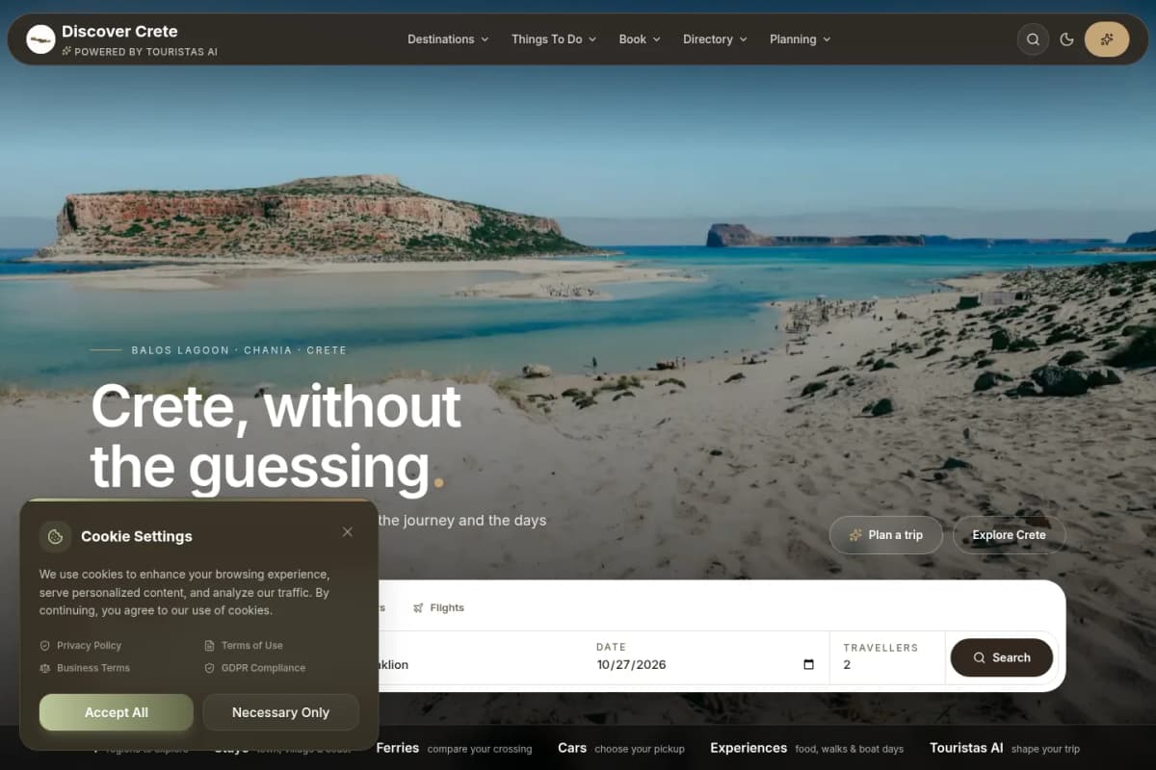Open the Business Terms link
The height and width of the screenshot is (770, 1156).
coord(85,668)
